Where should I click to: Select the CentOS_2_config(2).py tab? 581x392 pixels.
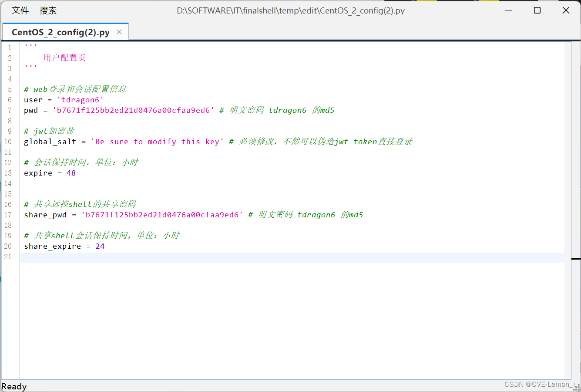pos(61,32)
